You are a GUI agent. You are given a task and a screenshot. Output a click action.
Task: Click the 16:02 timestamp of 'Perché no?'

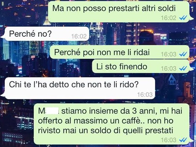(x=79, y=36)
